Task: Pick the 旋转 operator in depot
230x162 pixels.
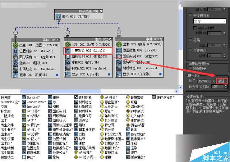Action: (x=54, y=157)
